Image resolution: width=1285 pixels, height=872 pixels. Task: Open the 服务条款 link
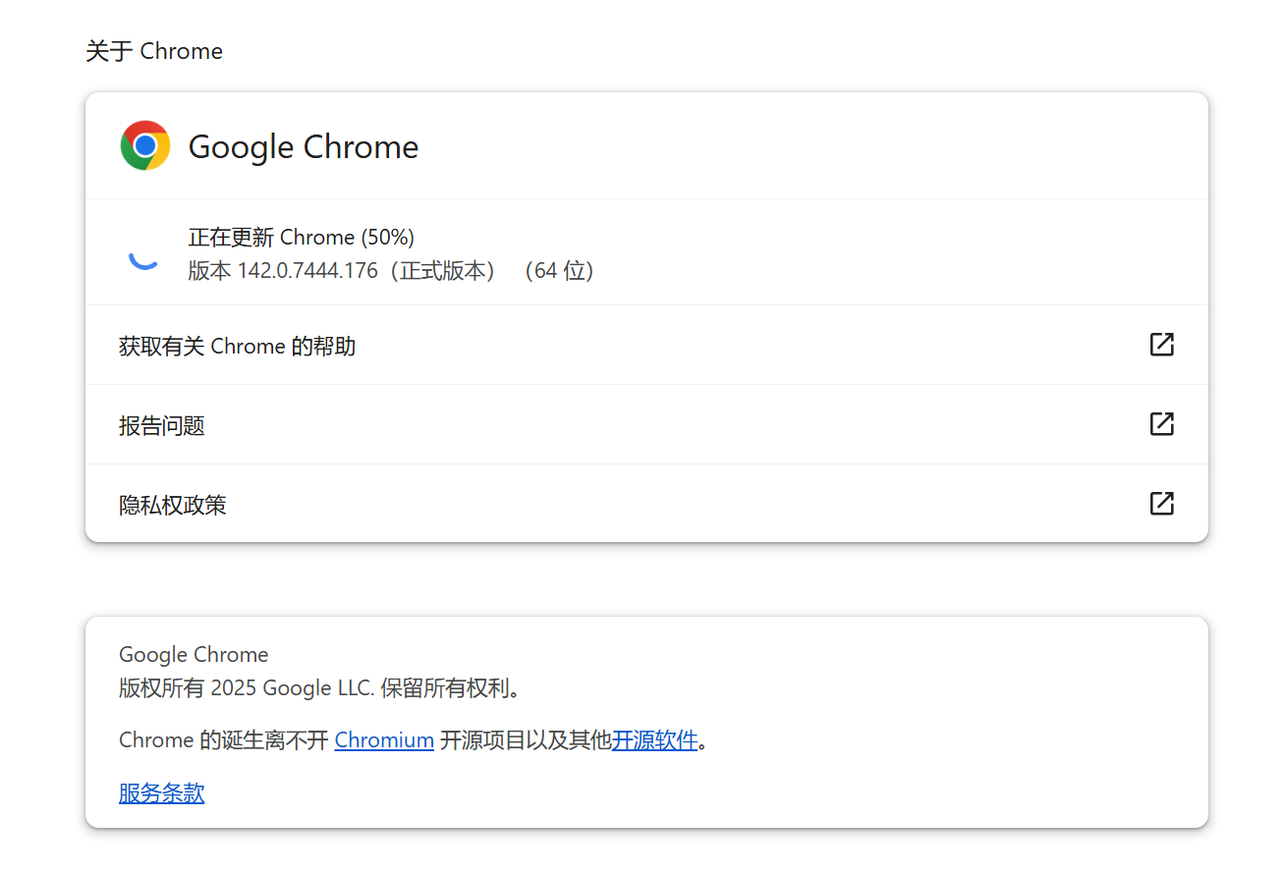coord(161,792)
